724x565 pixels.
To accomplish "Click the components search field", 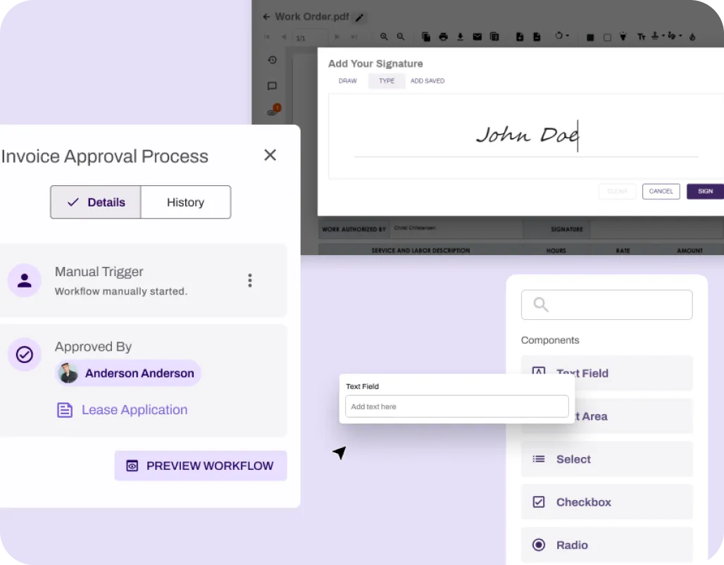I will 606,305.
